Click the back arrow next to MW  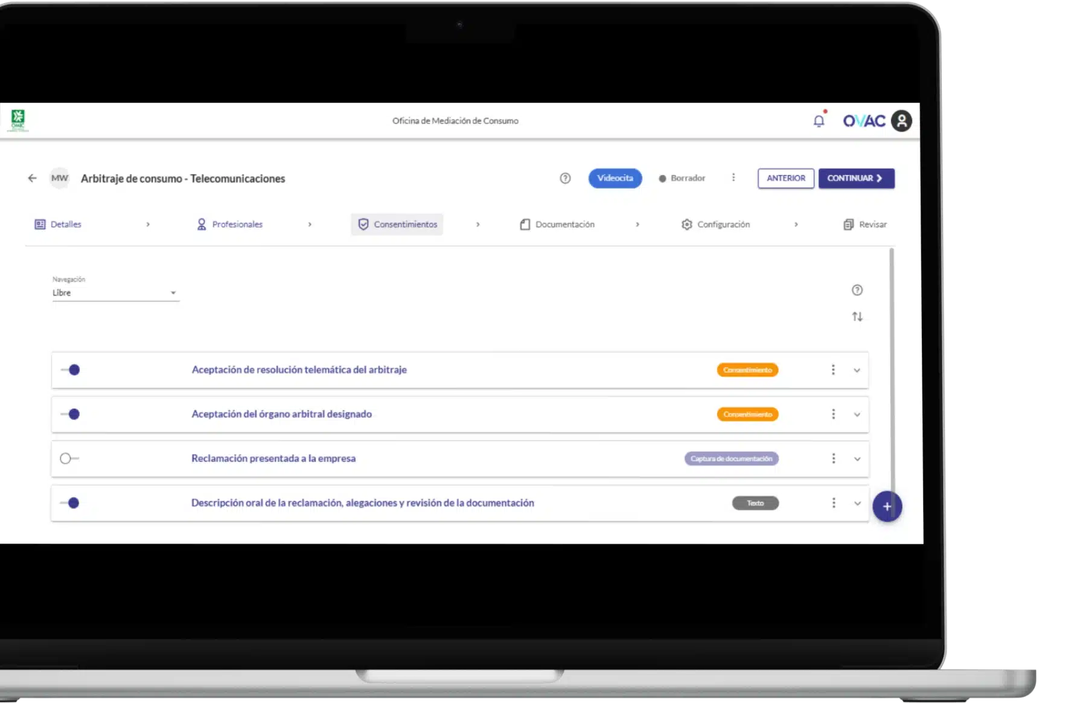(x=32, y=178)
